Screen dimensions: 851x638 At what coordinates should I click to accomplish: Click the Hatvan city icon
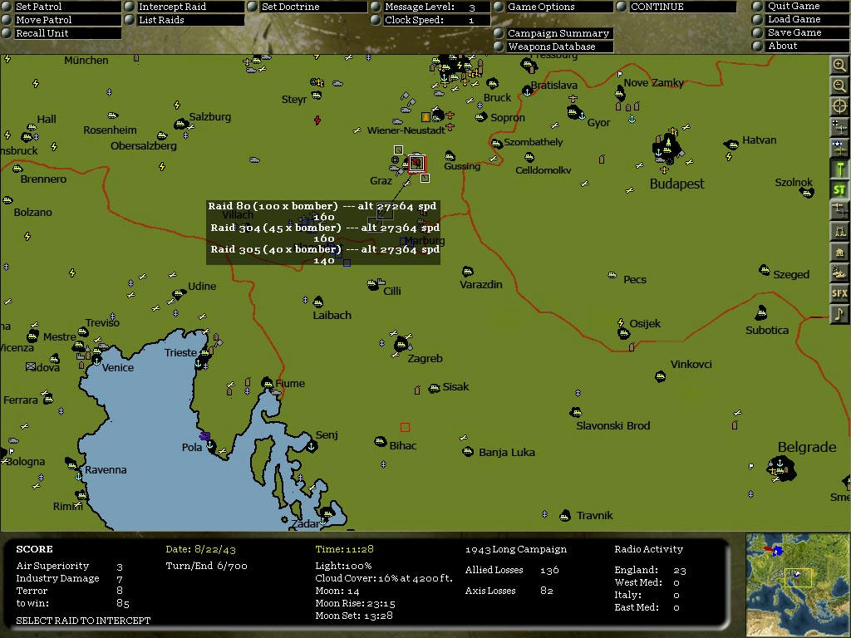[x=731, y=145]
